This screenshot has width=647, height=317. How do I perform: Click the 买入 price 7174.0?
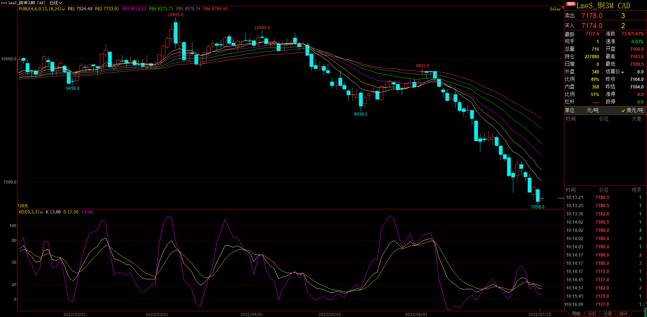(592, 26)
